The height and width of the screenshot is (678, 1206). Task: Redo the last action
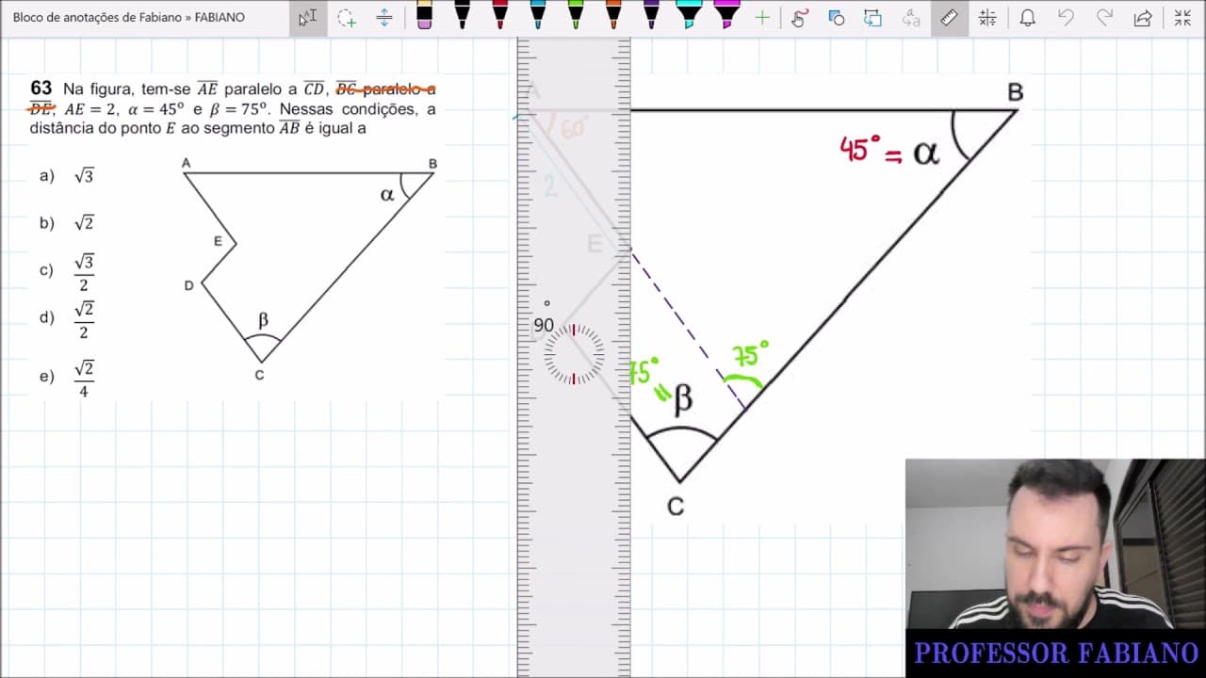[x=1104, y=18]
